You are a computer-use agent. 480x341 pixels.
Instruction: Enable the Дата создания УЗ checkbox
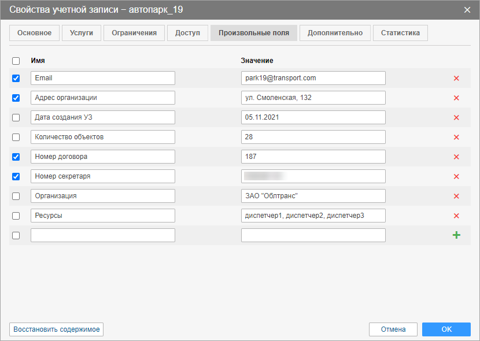[x=16, y=117]
